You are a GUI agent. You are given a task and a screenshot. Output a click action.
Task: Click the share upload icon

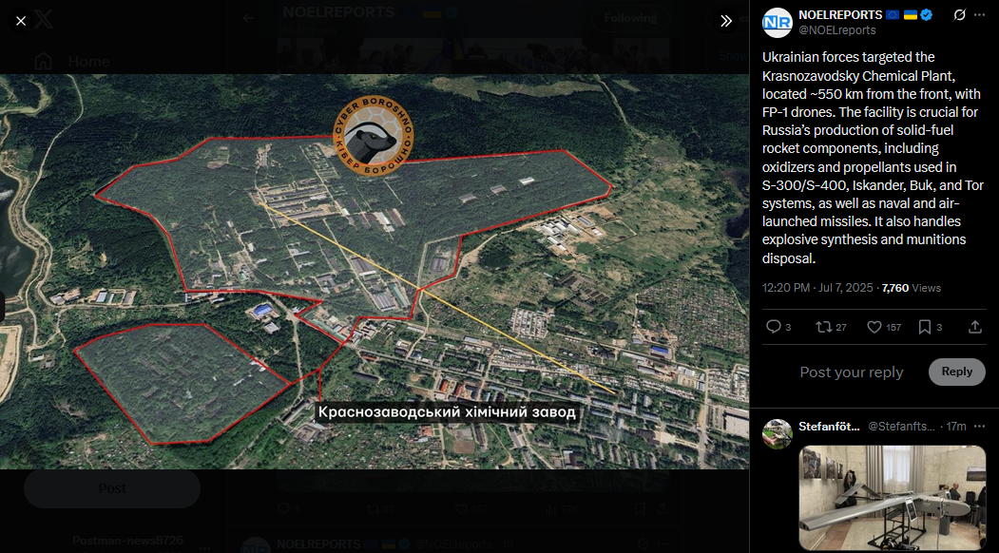(975, 327)
